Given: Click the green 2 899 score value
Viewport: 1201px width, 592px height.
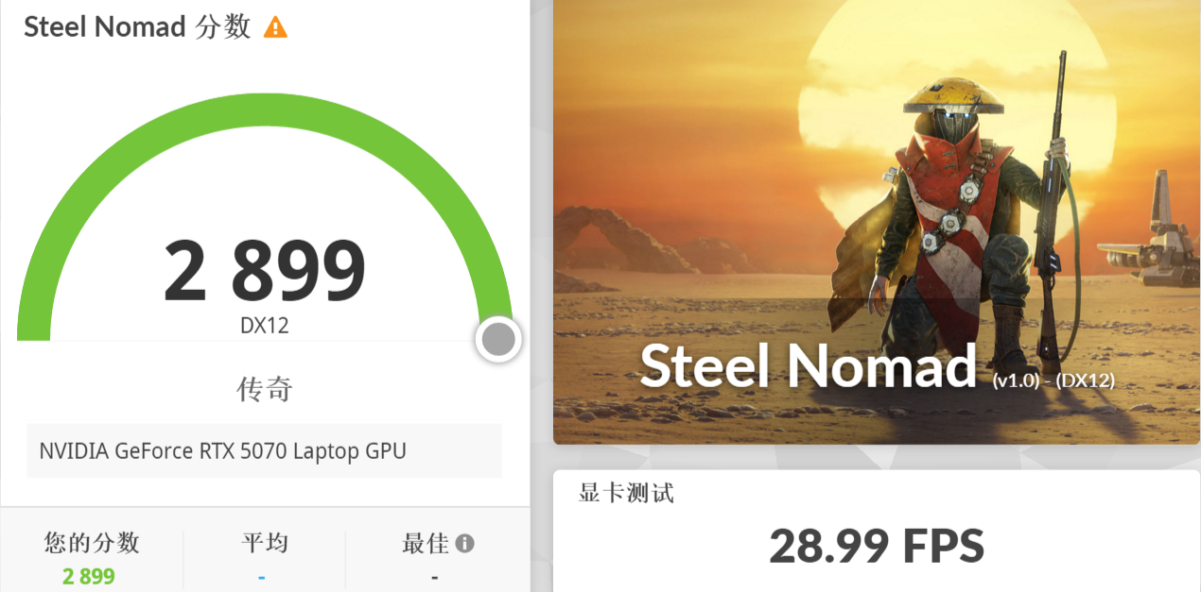Looking at the screenshot, I should pos(88,575).
